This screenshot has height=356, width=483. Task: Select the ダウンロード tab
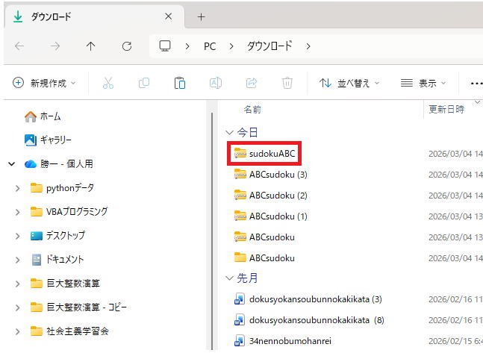[x=82, y=16]
